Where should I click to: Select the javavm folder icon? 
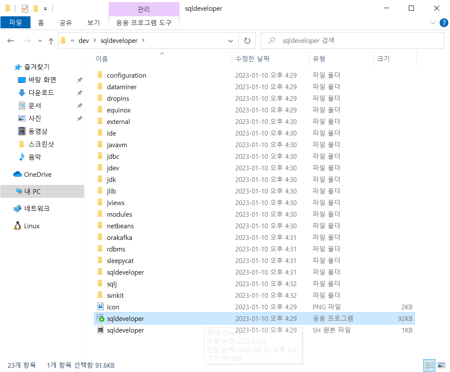pos(100,144)
